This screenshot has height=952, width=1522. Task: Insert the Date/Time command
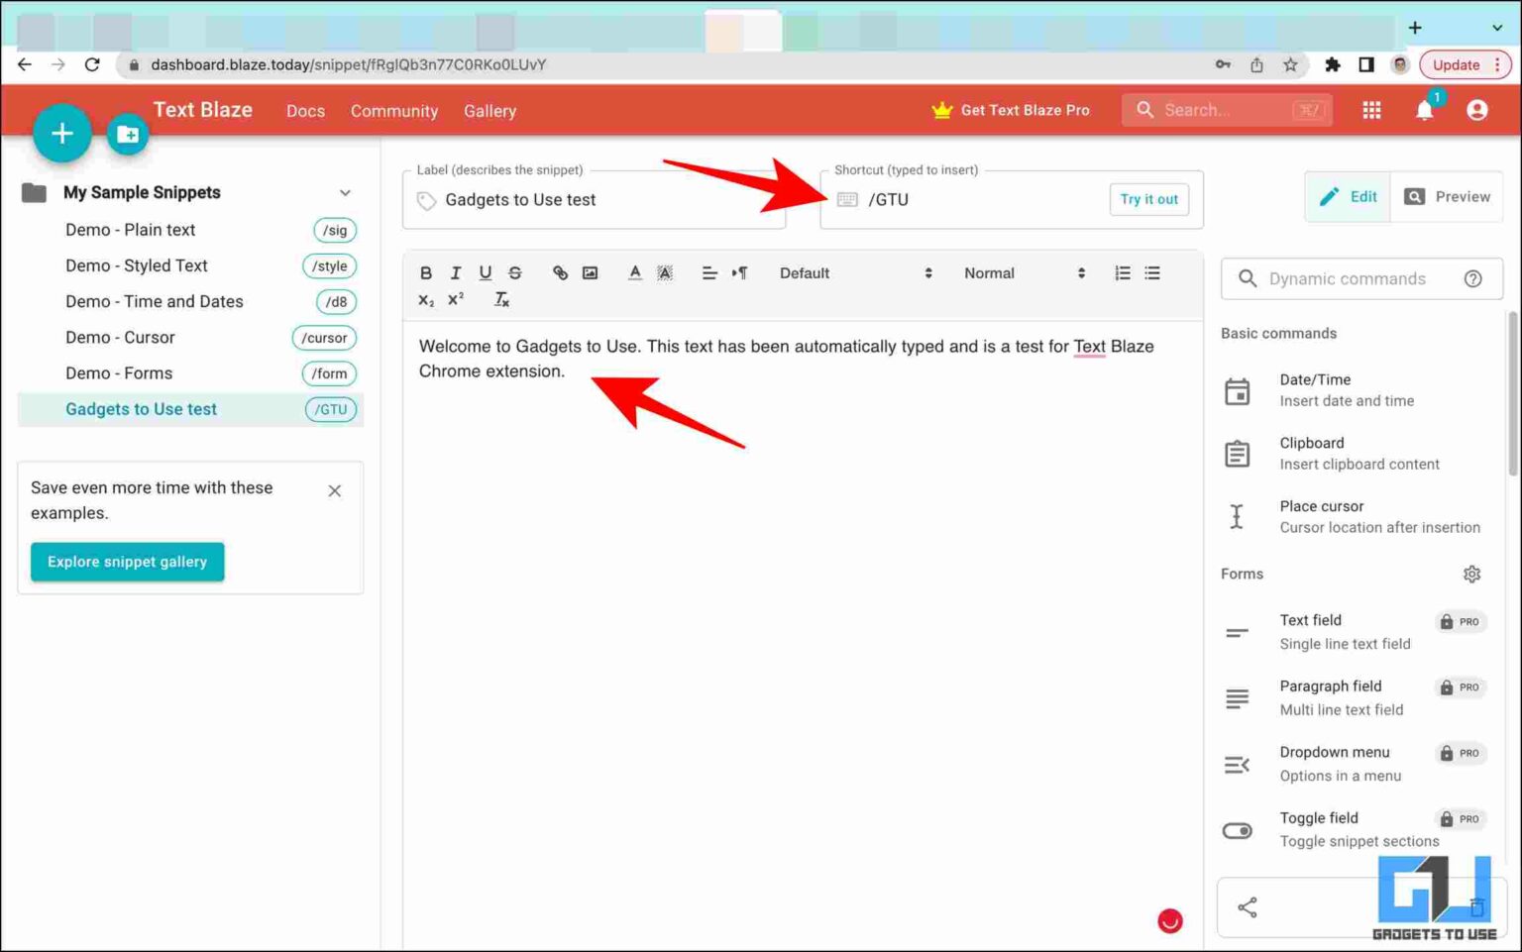point(1316,389)
